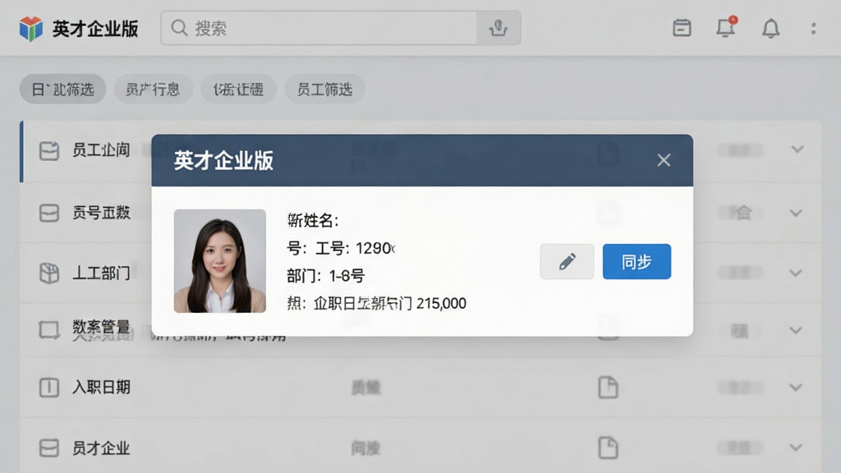Image resolution: width=841 pixels, height=473 pixels.
Task: Click the 部门: 1-6号 text line
Action: [x=325, y=276]
